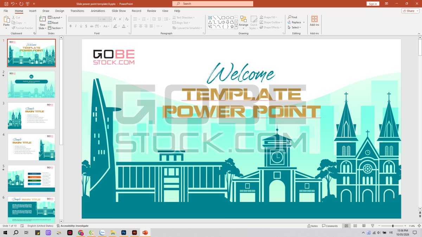The width and height of the screenshot is (422, 237).
Task: Click the zoom out minus button
Action: point(379,226)
